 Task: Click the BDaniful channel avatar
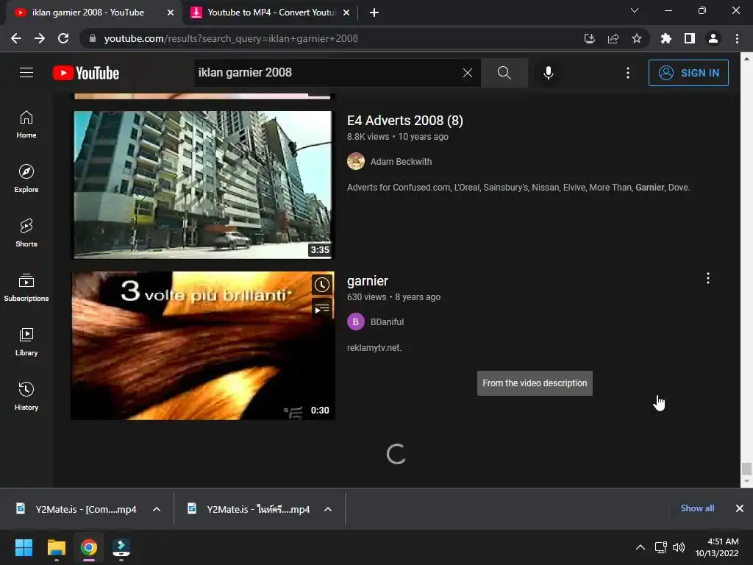click(356, 322)
